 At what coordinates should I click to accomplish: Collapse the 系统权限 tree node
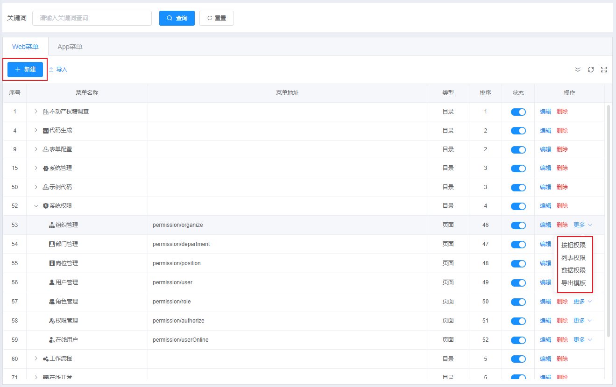tap(36, 206)
